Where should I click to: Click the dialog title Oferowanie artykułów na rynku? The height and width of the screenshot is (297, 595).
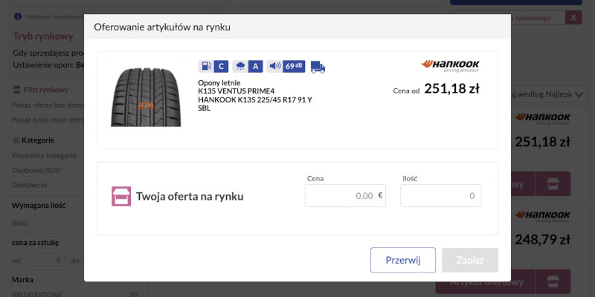pyautogui.click(x=162, y=27)
